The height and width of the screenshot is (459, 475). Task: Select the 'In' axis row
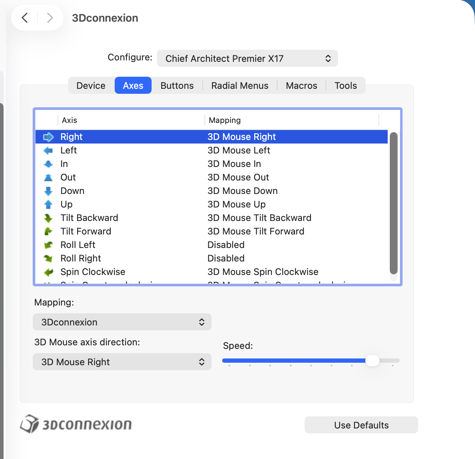click(212, 164)
